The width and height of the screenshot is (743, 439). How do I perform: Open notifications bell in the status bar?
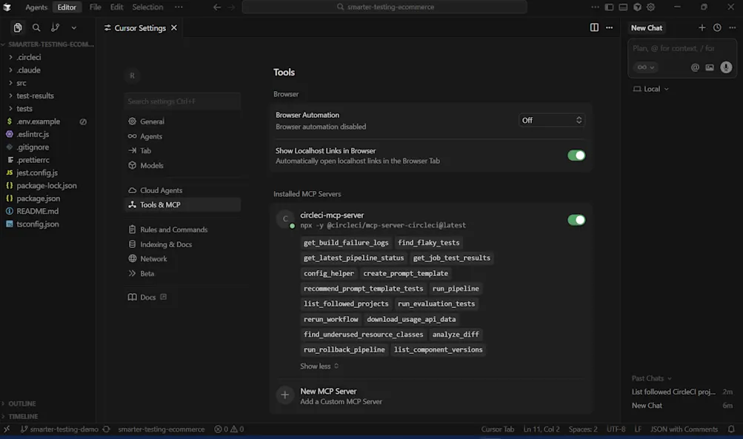click(x=732, y=429)
